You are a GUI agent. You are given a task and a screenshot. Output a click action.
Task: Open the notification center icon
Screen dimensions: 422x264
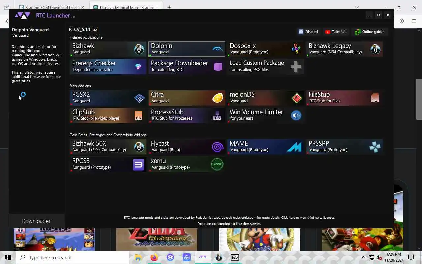click(411, 257)
